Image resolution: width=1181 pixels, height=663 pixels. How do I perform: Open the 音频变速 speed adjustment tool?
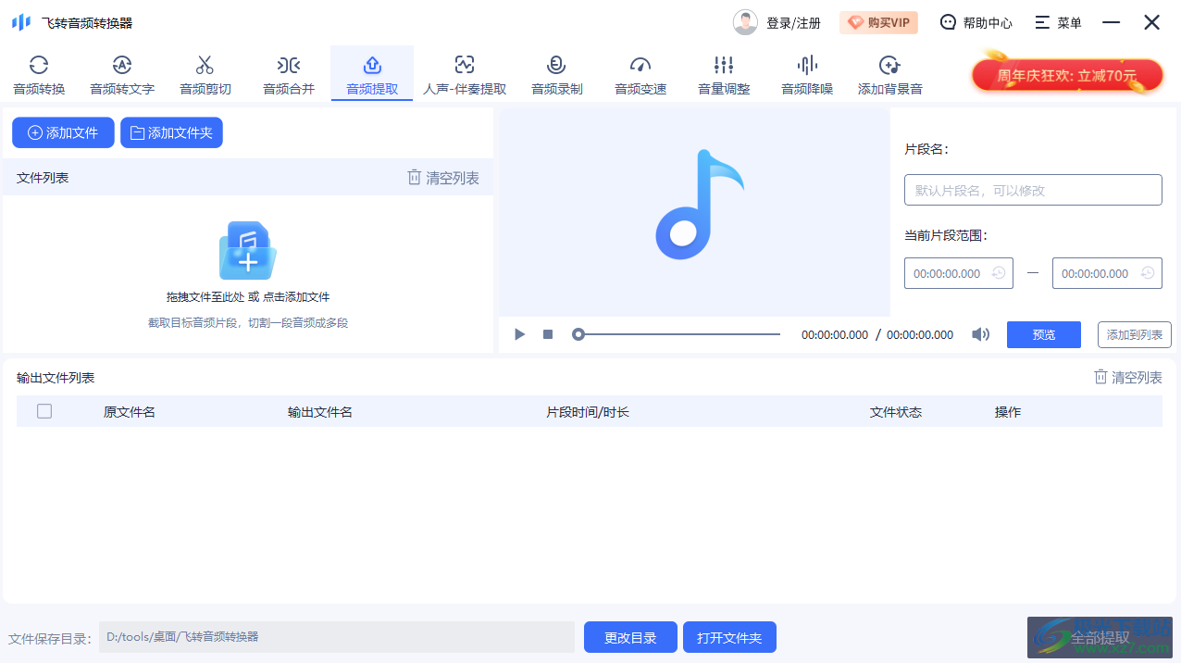640,73
